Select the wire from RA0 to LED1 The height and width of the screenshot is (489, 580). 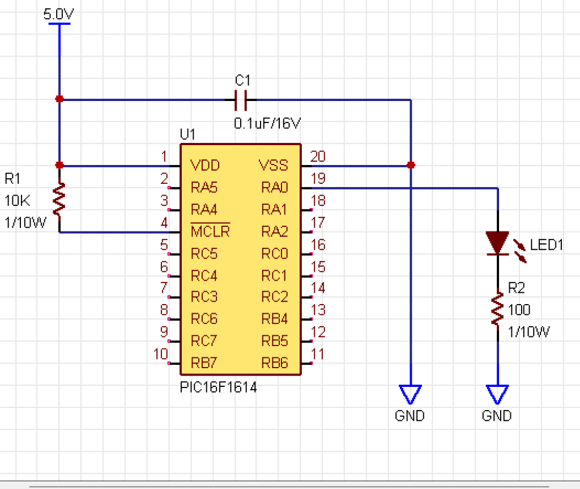[408, 188]
